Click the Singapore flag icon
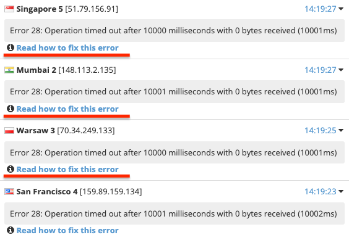 (x=9, y=9)
